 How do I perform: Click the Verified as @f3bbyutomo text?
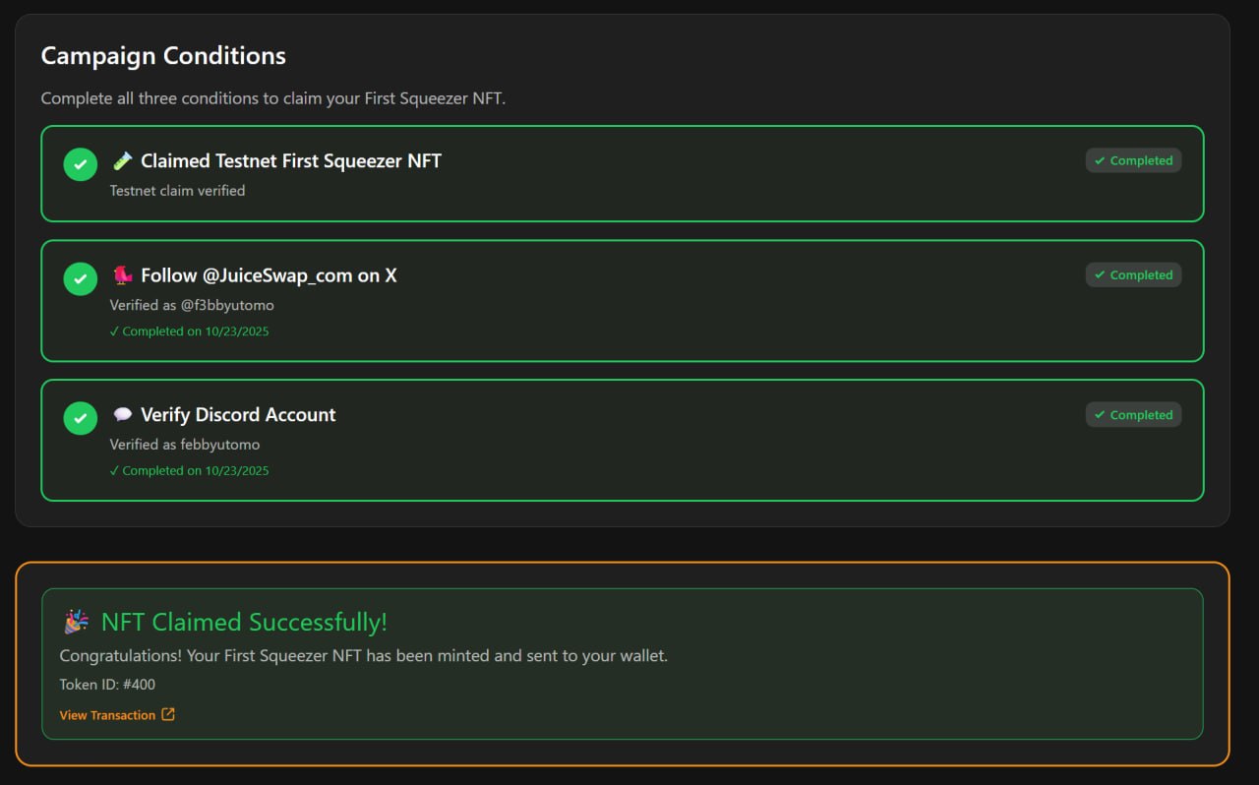[x=192, y=305]
